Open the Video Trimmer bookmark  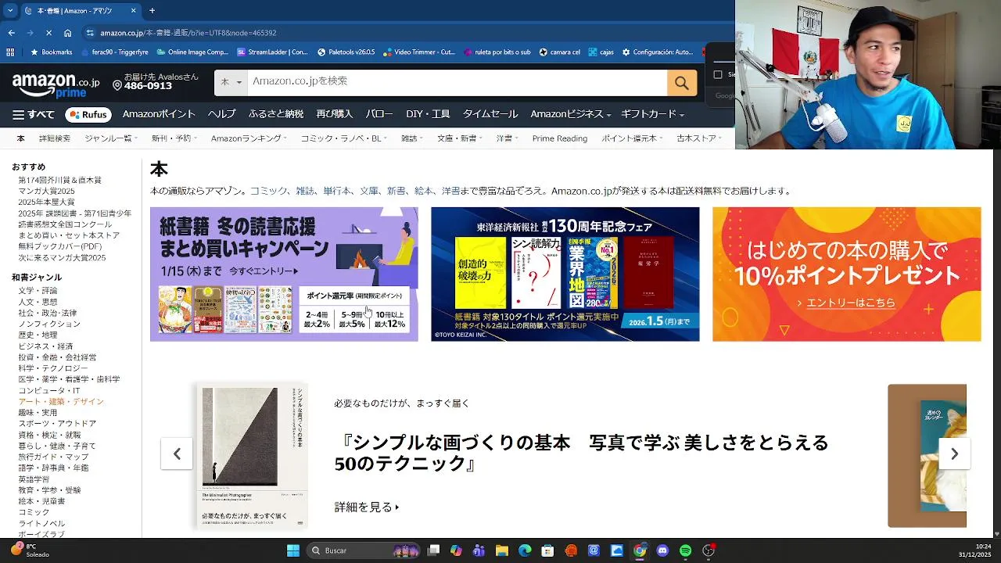coord(418,52)
